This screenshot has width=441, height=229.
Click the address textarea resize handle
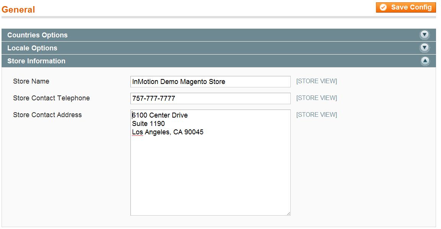(288, 213)
